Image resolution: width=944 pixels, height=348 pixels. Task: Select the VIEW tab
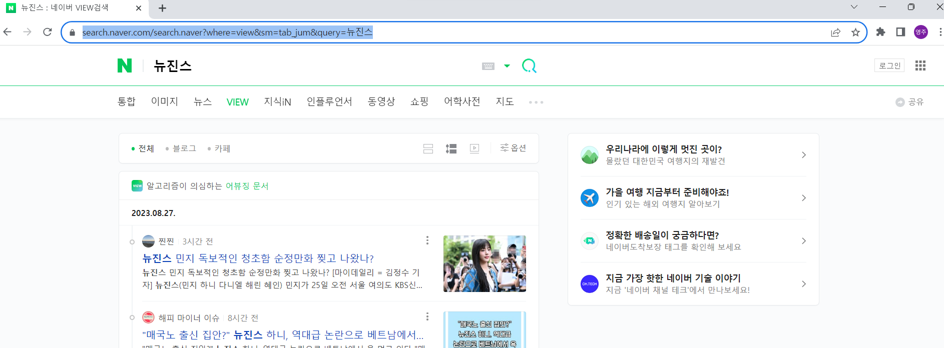click(237, 102)
